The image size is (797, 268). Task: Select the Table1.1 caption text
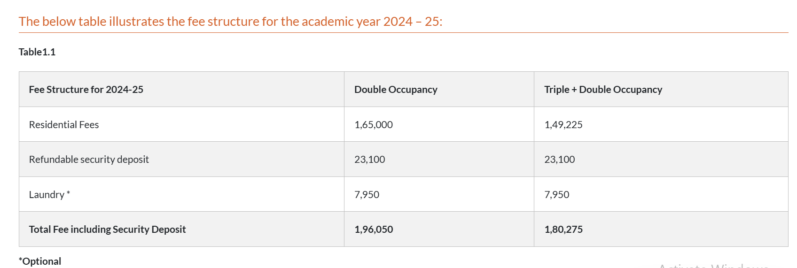[37, 52]
